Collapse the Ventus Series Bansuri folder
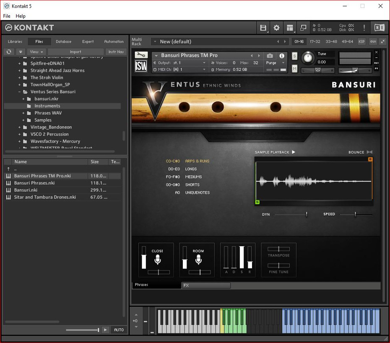 19,92
